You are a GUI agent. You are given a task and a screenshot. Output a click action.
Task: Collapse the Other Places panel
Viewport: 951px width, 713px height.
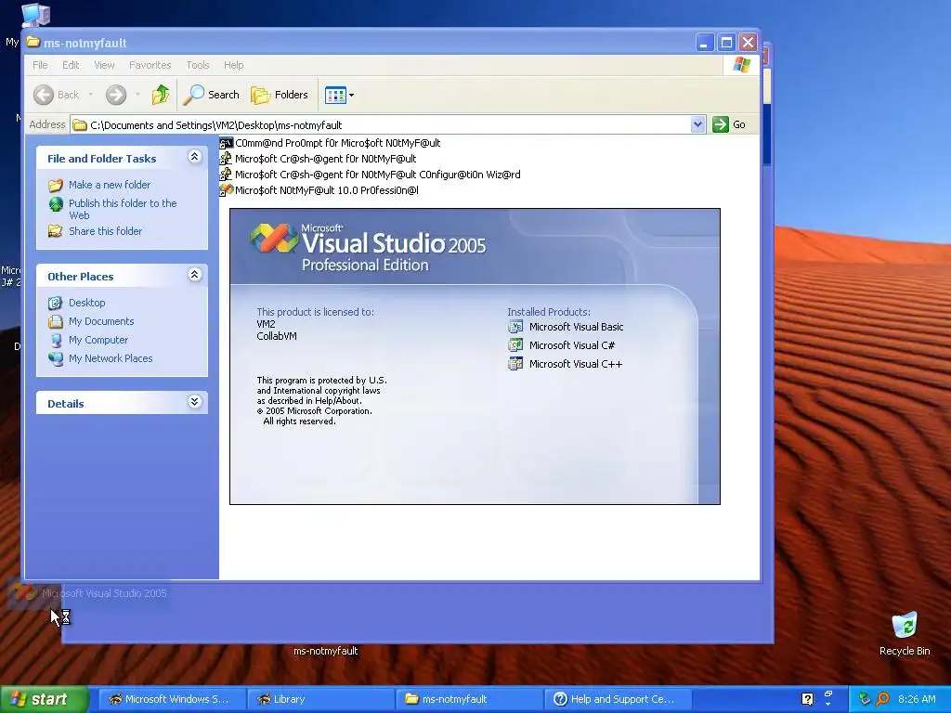(x=194, y=275)
